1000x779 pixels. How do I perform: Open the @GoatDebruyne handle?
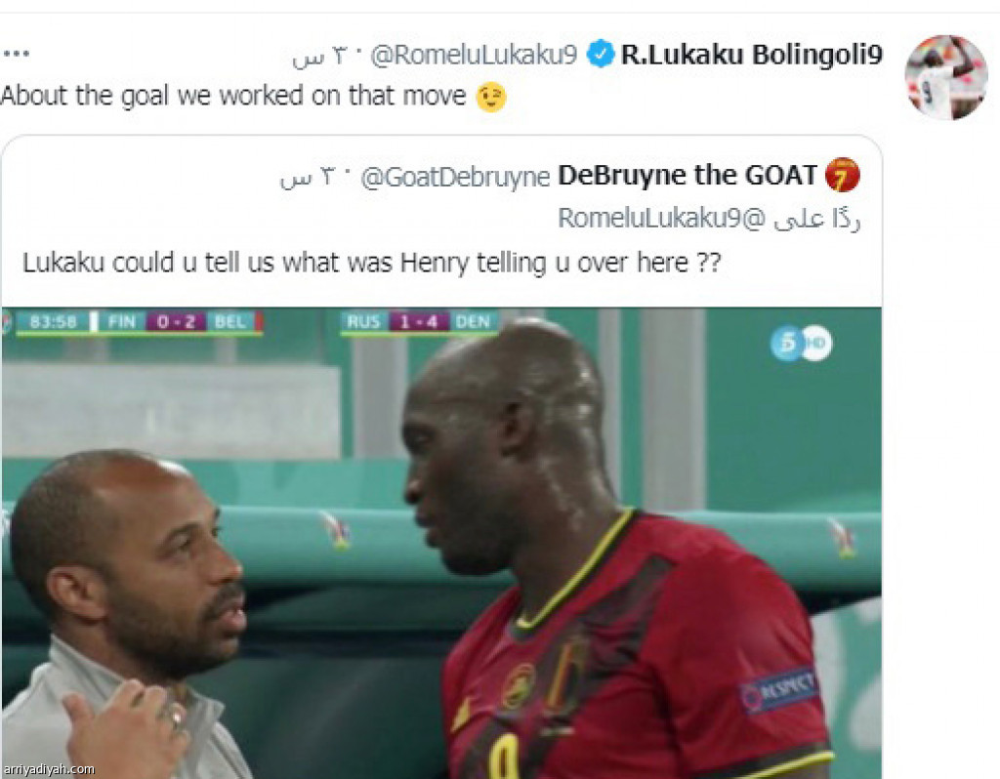point(455,177)
